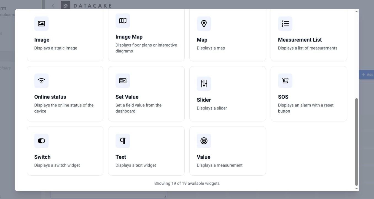
Task: Select the Map location pin icon
Action: (x=204, y=23)
